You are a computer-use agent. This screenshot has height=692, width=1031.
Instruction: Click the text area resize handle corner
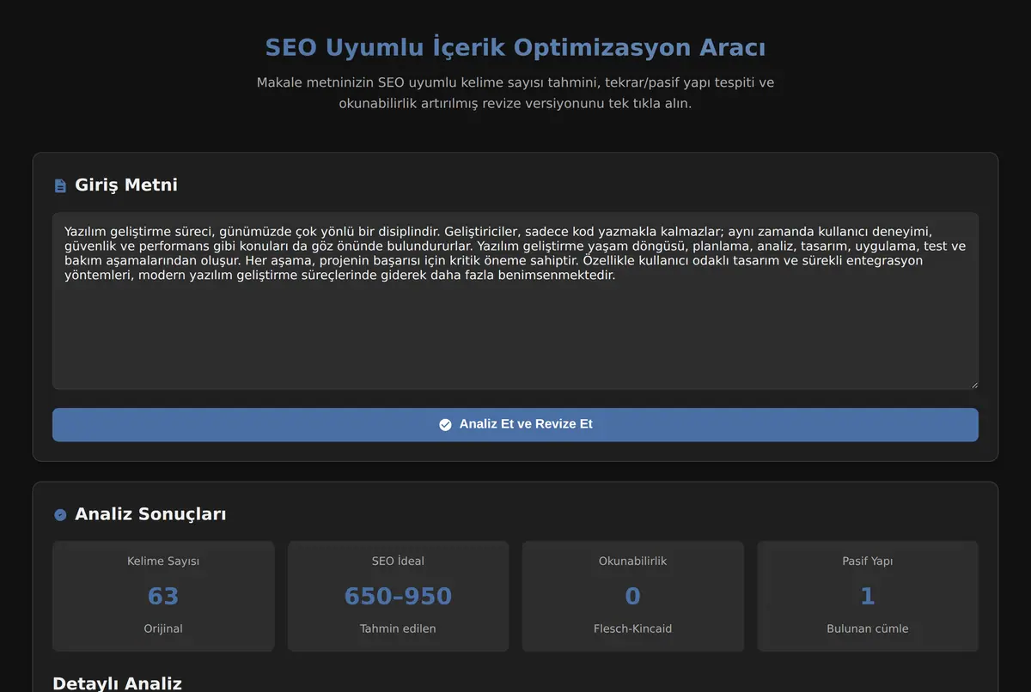pyautogui.click(x=973, y=385)
